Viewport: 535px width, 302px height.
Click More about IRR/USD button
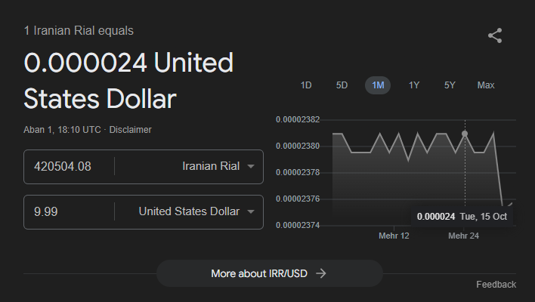point(269,273)
